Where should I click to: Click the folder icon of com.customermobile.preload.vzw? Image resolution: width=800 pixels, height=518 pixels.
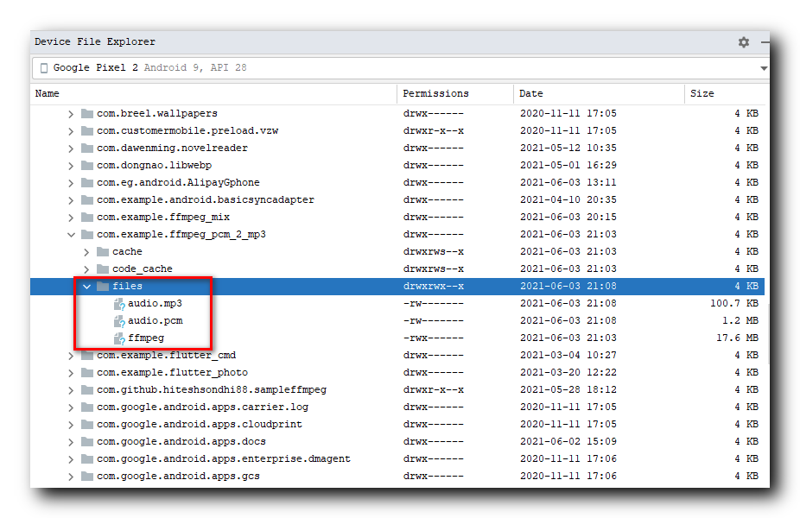[x=87, y=130]
